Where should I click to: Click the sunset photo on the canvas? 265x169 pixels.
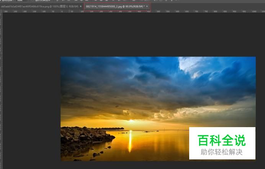[x=158, y=109]
